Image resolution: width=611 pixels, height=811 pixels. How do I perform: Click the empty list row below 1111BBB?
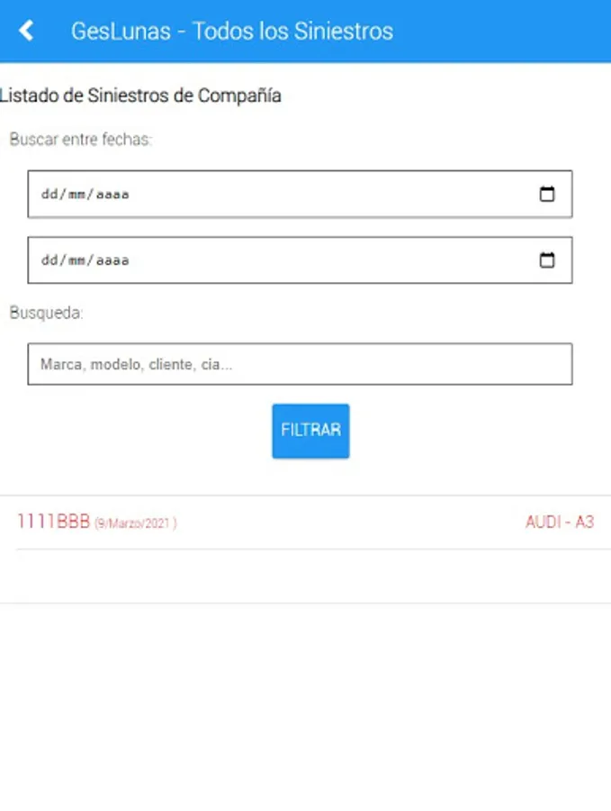(305, 576)
